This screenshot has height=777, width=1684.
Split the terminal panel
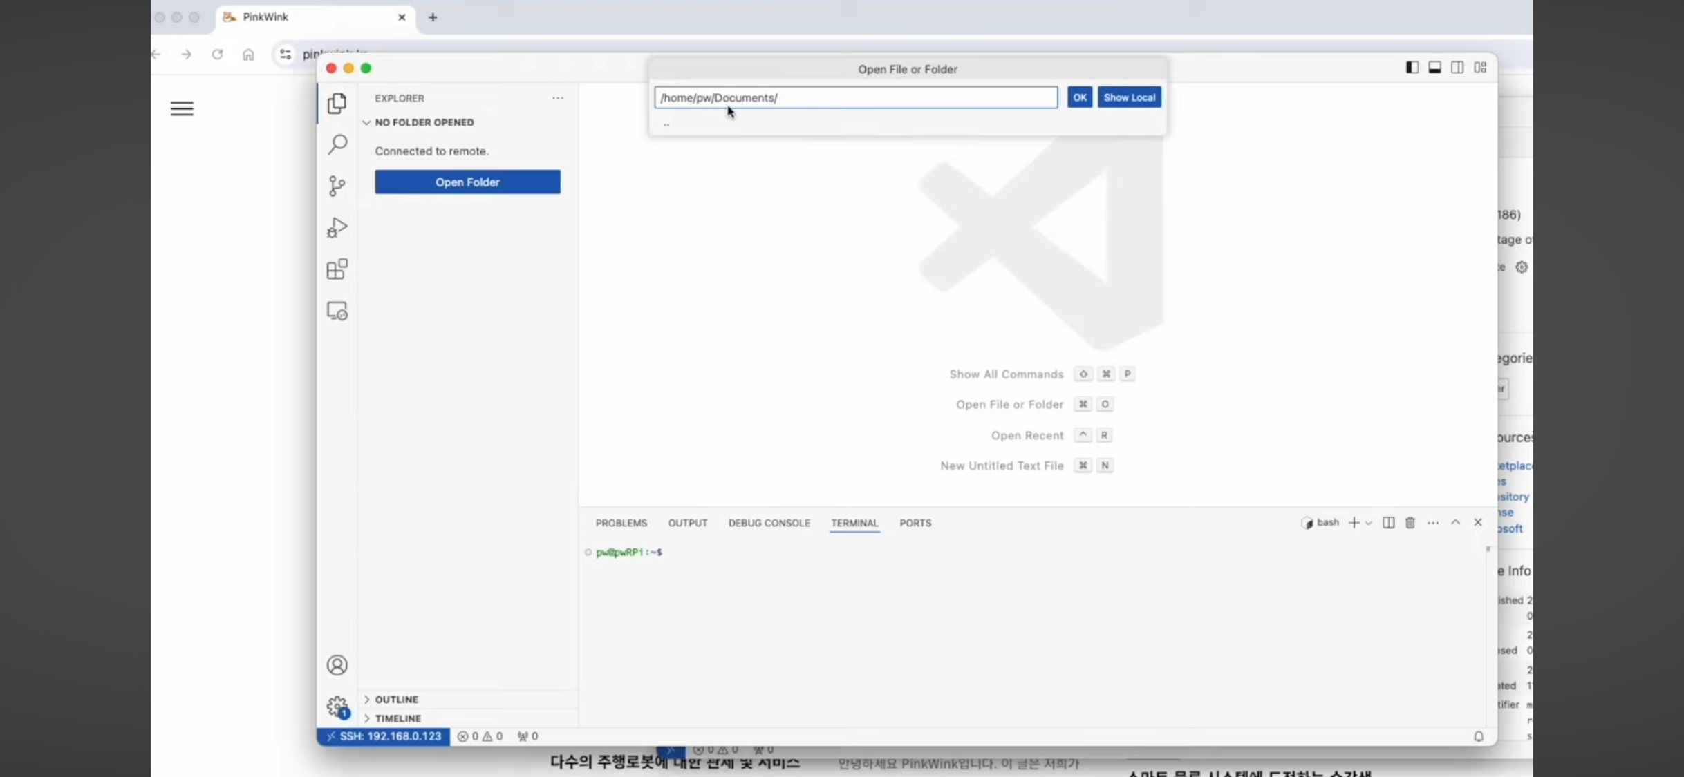1388,523
